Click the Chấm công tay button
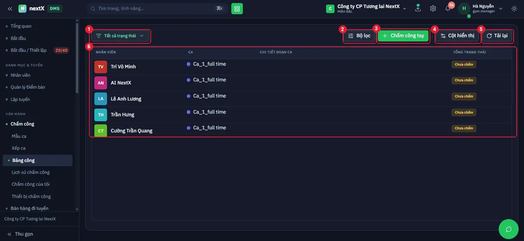Viewport: 524px width, 241px height. [x=403, y=36]
